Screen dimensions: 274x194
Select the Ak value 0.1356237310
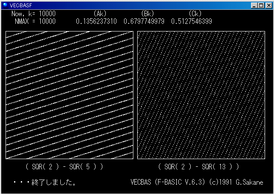point(96,21)
